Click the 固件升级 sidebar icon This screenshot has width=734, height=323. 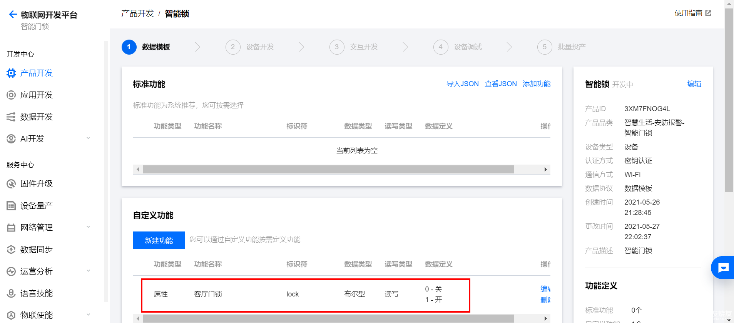click(11, 184)
